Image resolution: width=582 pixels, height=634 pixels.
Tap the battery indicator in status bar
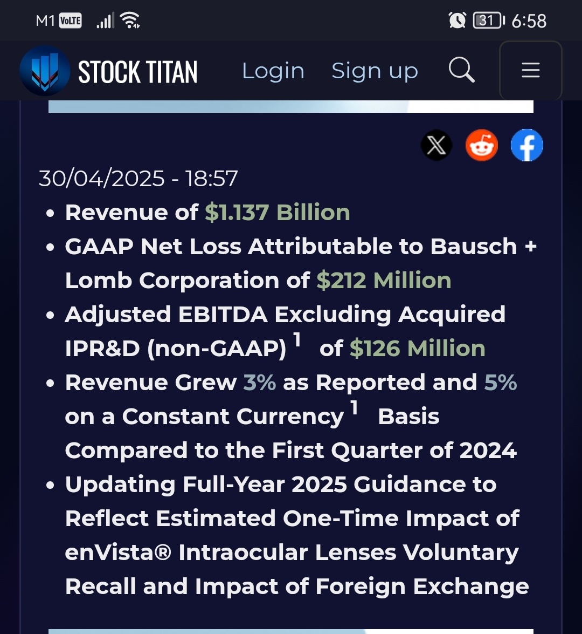(489, 20)
